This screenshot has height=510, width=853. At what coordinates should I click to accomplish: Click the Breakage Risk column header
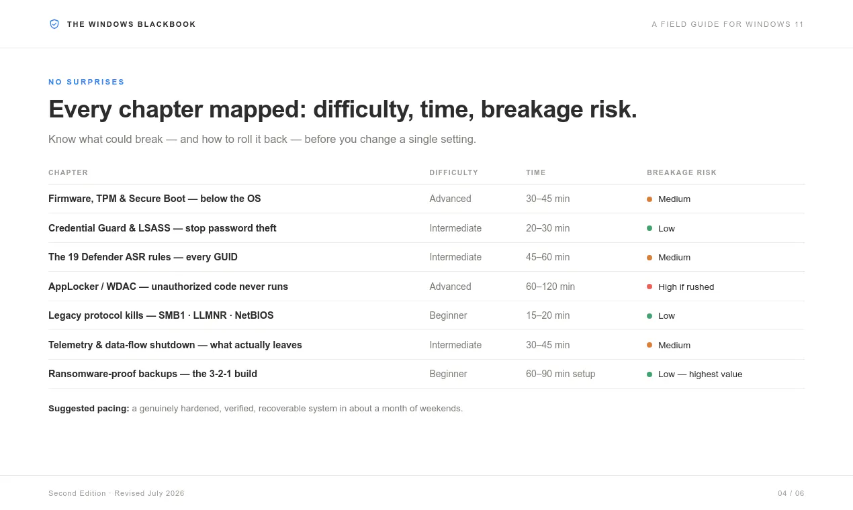point(682,172)
